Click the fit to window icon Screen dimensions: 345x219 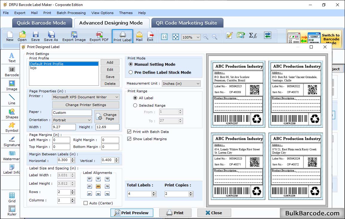point(175,37)
